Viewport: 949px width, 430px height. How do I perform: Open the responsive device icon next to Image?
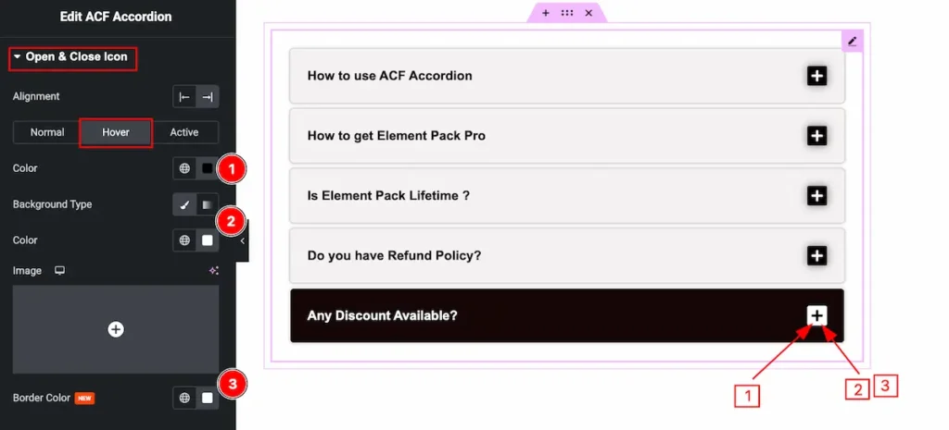pos(60,271)
